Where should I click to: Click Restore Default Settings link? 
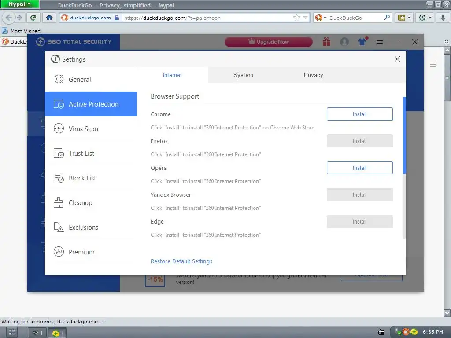181,261
